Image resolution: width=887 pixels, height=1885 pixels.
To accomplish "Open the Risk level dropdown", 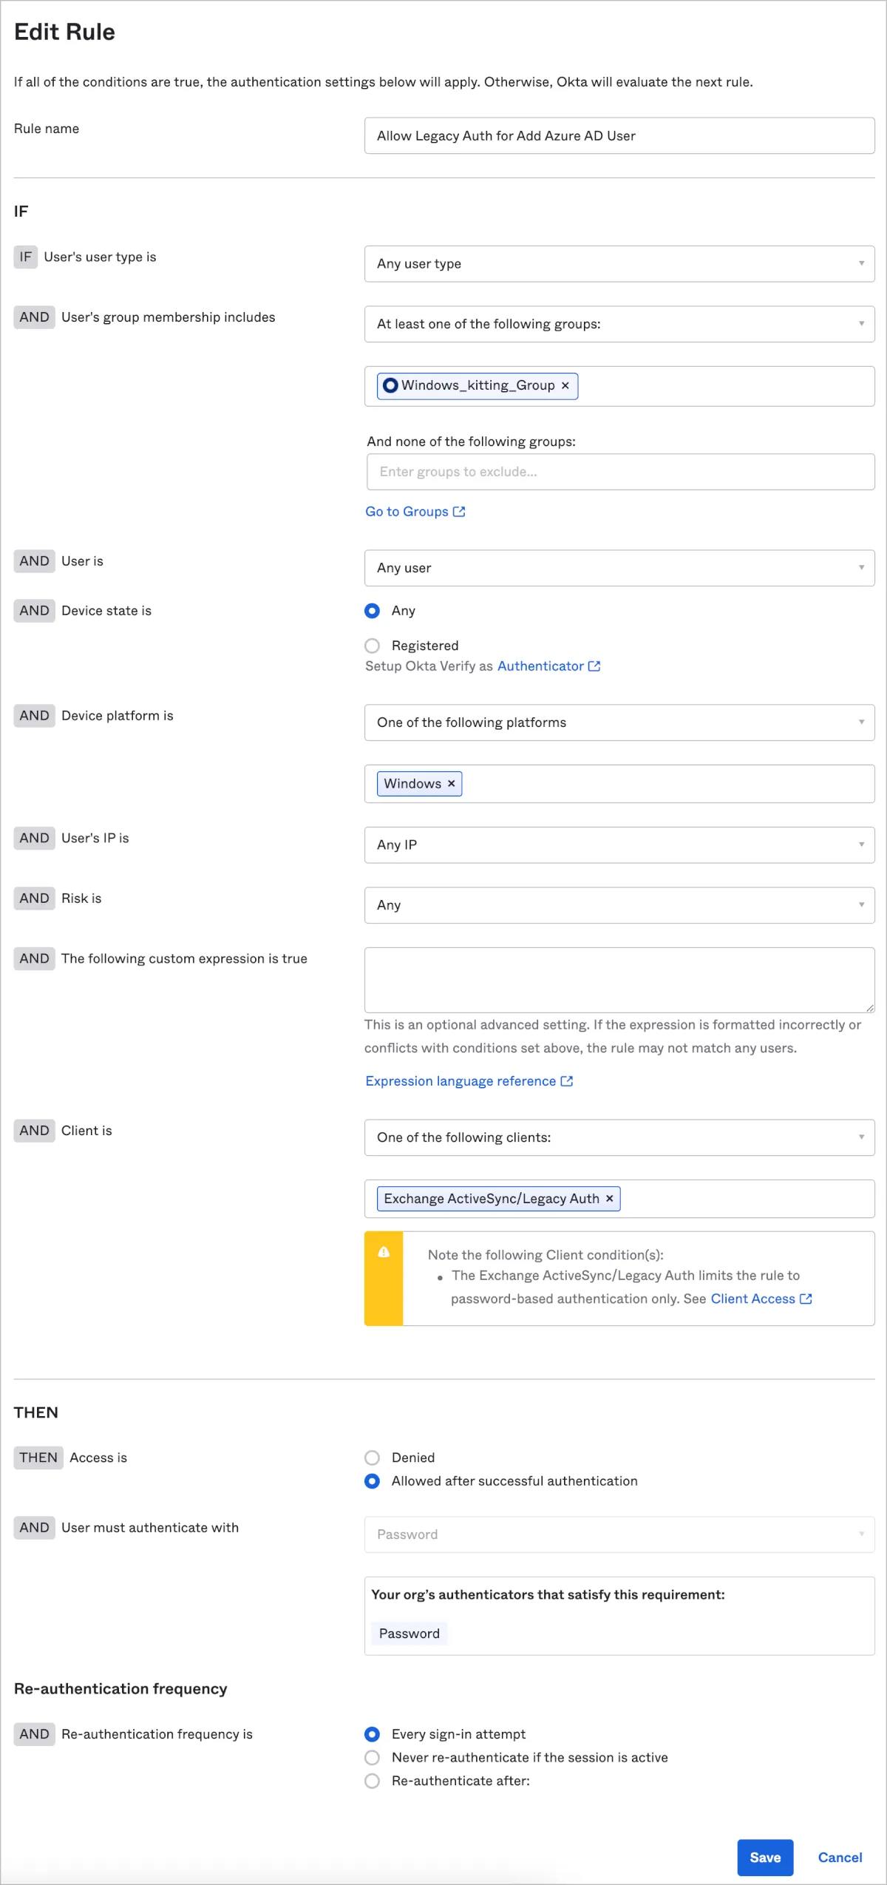I will tap(619, 905).
